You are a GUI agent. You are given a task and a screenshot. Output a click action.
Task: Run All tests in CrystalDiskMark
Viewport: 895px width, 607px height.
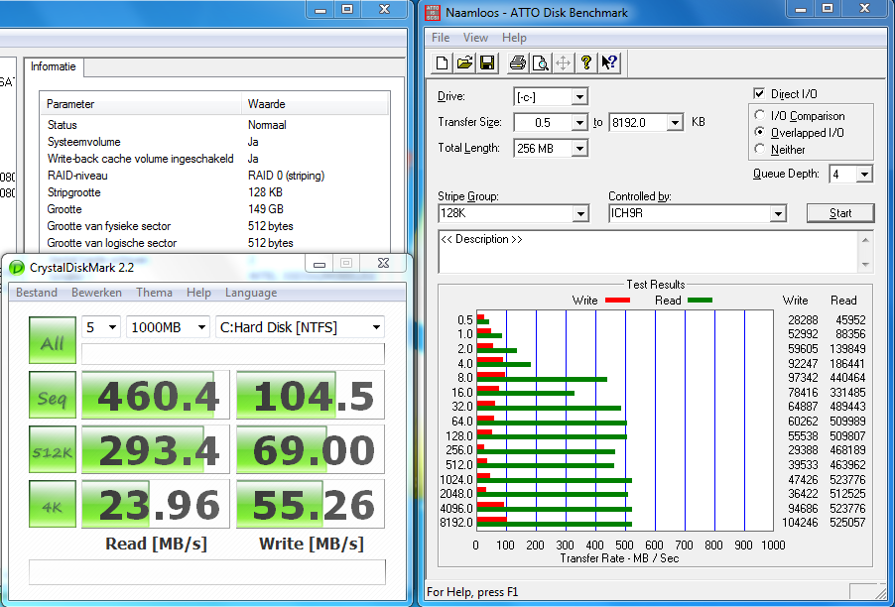click(x=53, y=340)
